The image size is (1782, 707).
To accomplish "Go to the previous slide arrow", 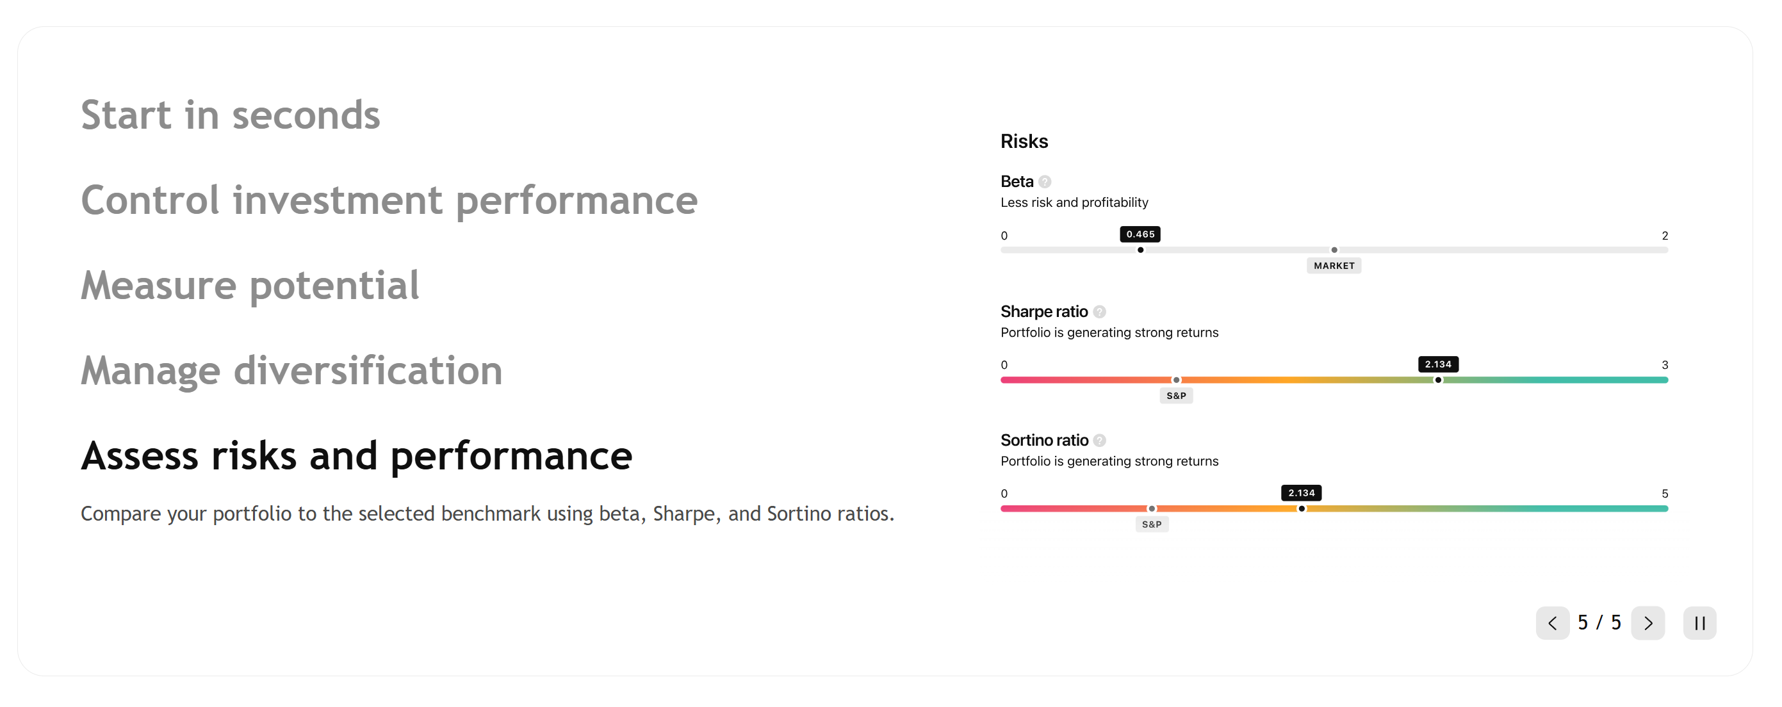I will (1551, 623).
